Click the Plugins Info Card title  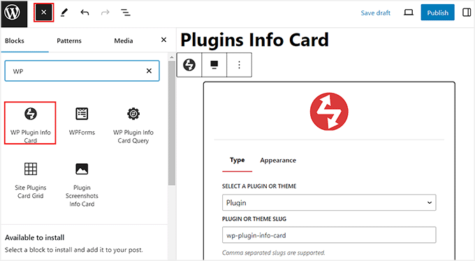[x=254, y=40]
